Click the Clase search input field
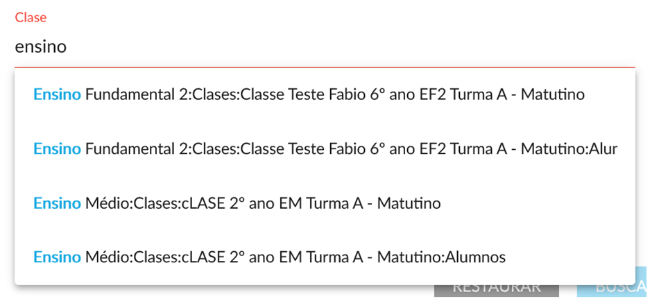The image size is (652, 299). coord(325,47)
